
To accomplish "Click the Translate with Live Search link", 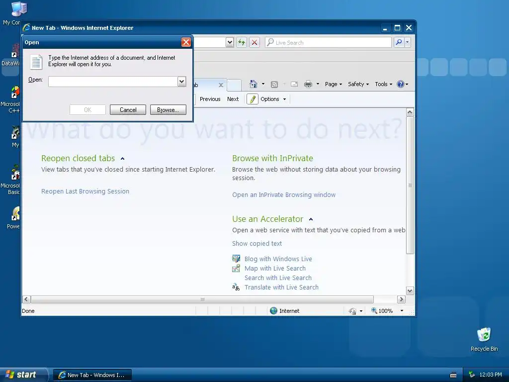I will (x=281, y=287).
